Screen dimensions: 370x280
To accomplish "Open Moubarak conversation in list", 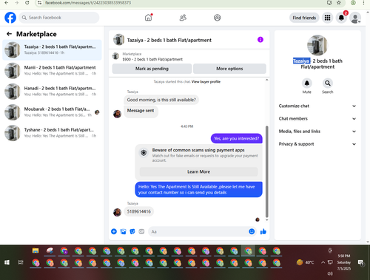I will pyautogui.click(x=52, y=112).
